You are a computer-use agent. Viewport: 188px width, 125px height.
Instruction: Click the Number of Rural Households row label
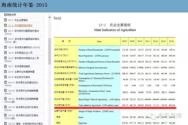99,50
